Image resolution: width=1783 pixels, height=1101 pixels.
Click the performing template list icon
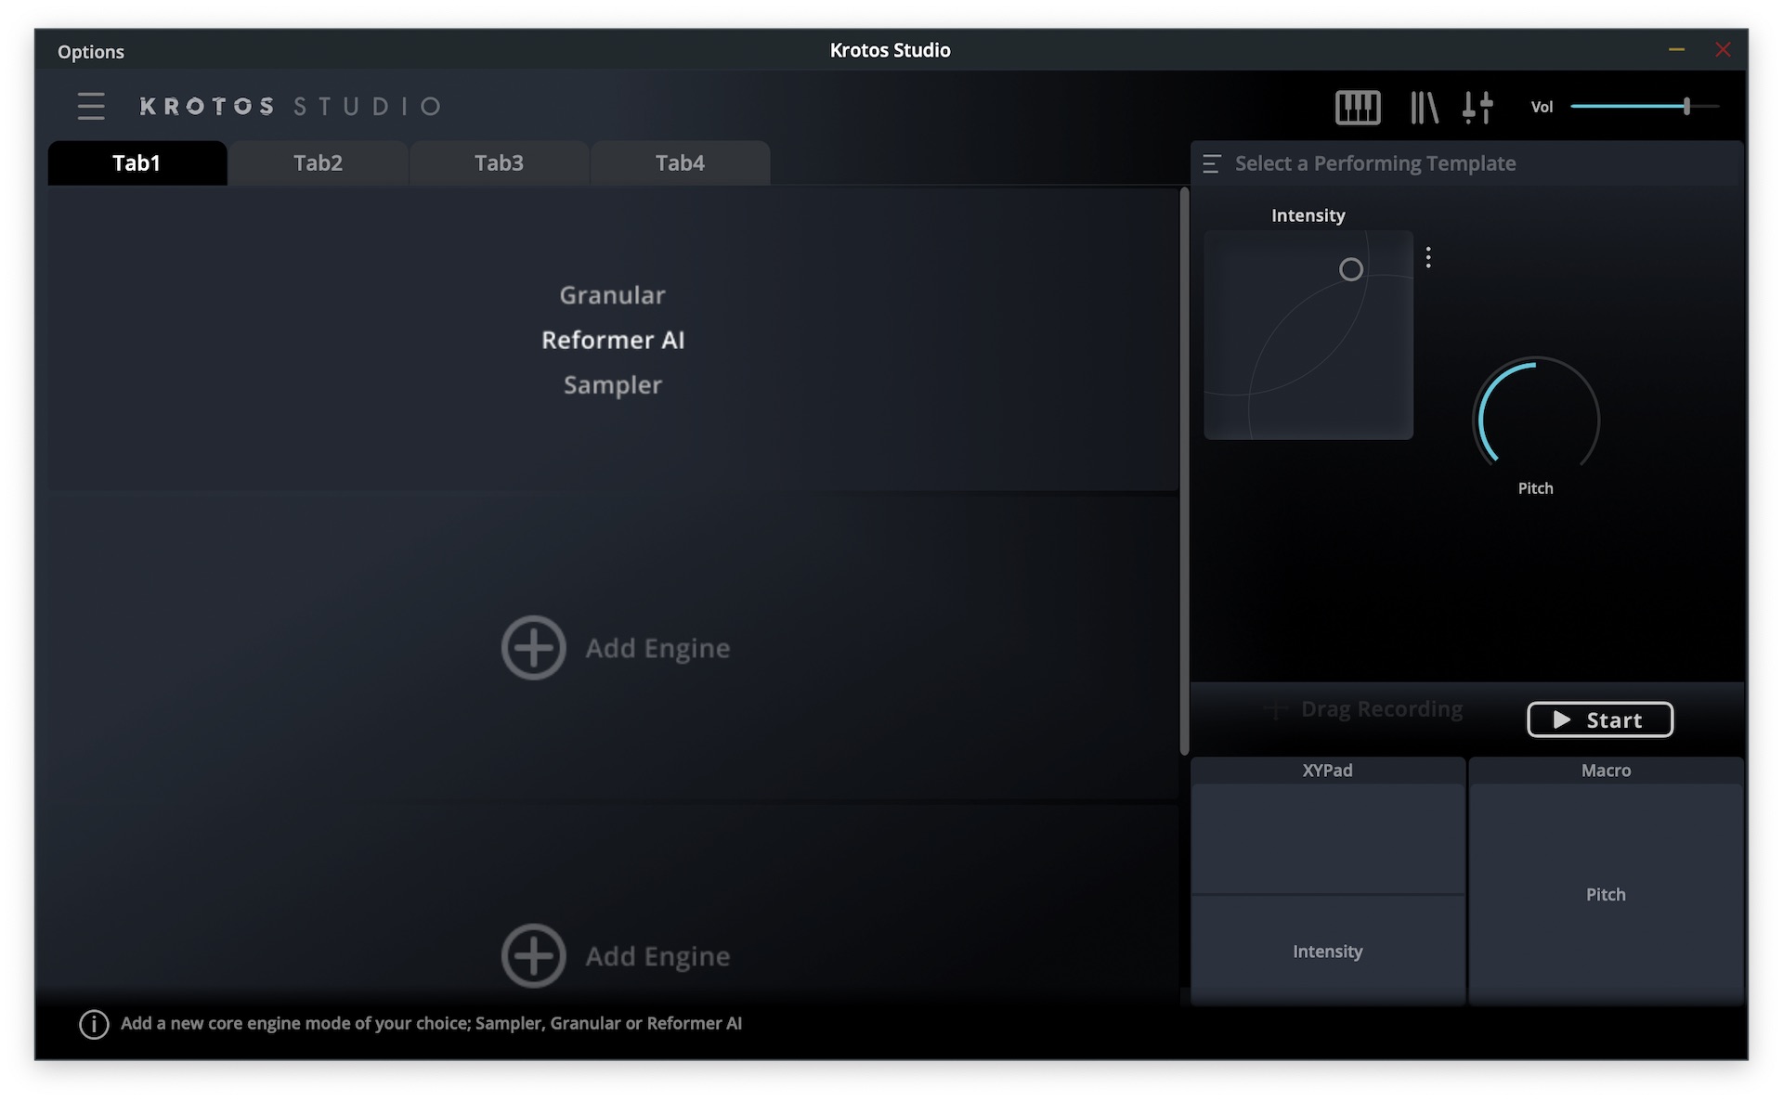point(1211,164)
